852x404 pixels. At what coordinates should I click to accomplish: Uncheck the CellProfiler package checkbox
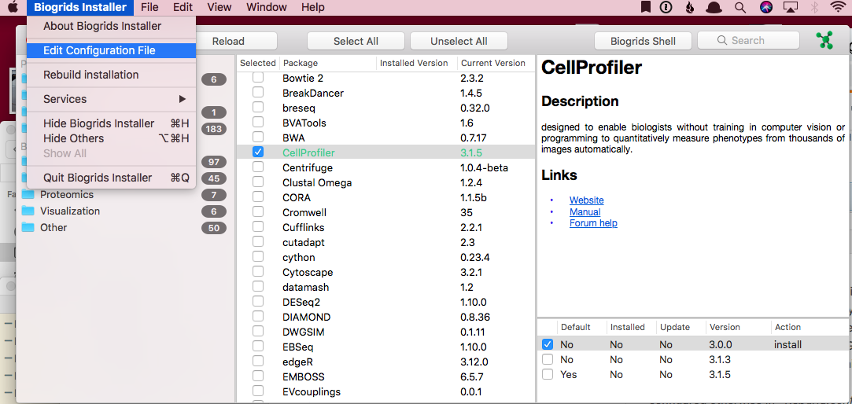pyautogui.click(x=258, y=152)
